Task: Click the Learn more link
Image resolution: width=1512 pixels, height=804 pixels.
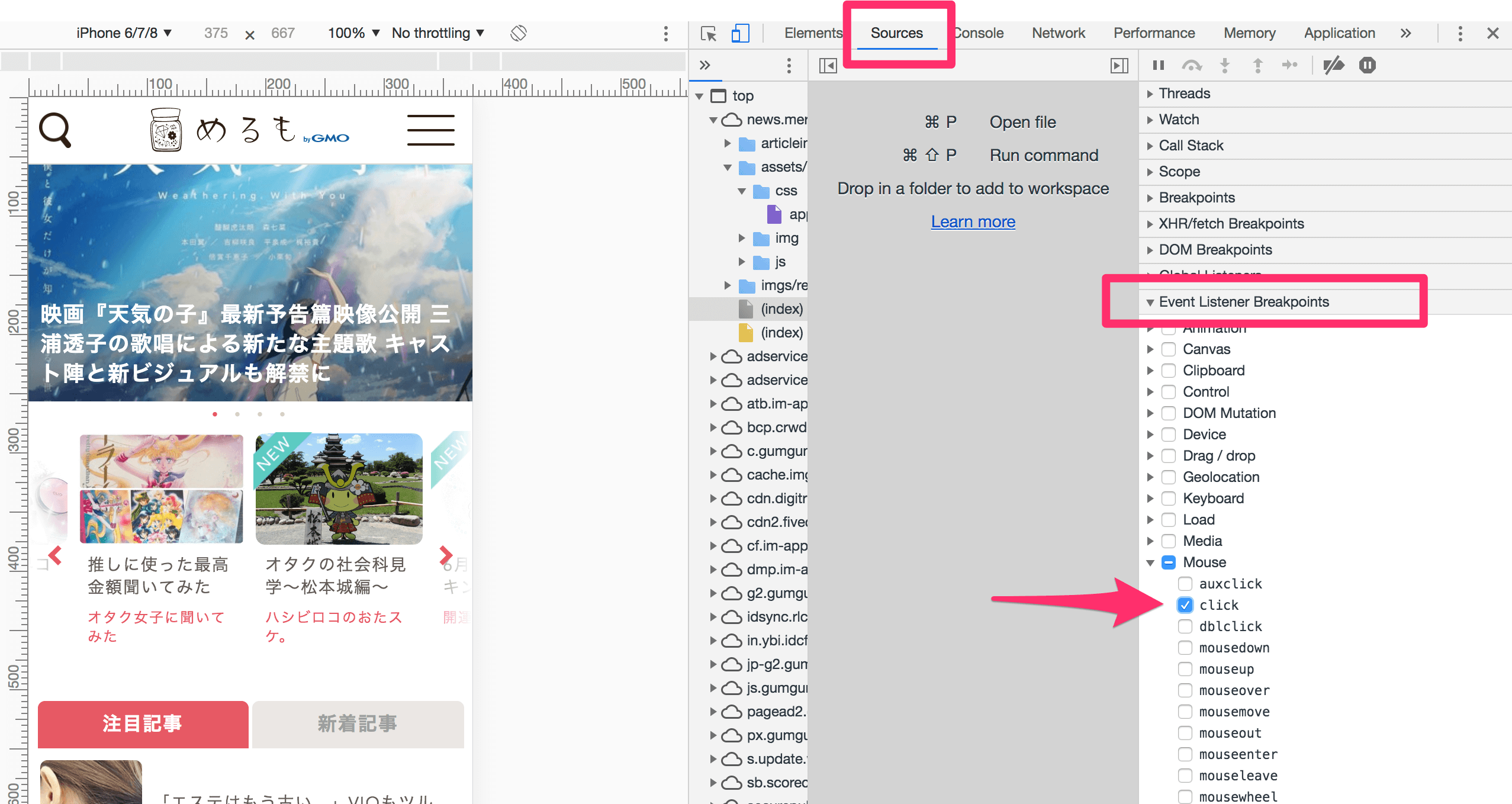Action: pos(973,221)
